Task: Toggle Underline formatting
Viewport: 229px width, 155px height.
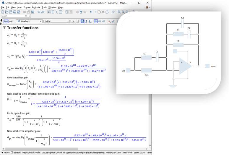Action: 90,21
